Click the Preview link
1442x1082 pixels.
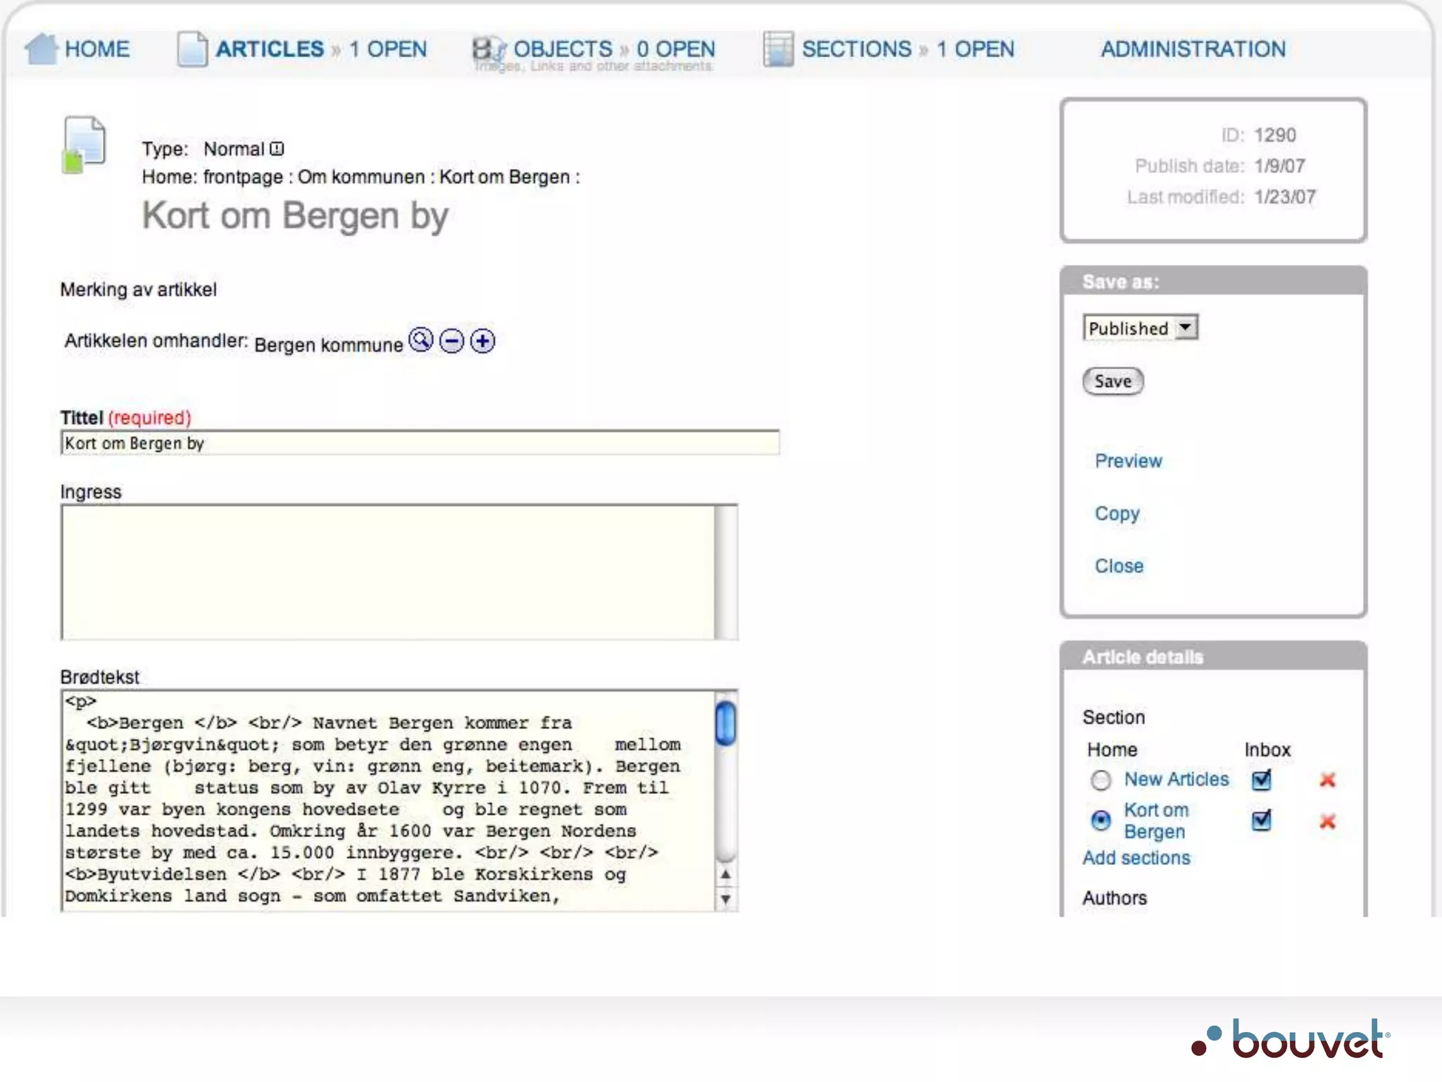(x=1128, y=461)
